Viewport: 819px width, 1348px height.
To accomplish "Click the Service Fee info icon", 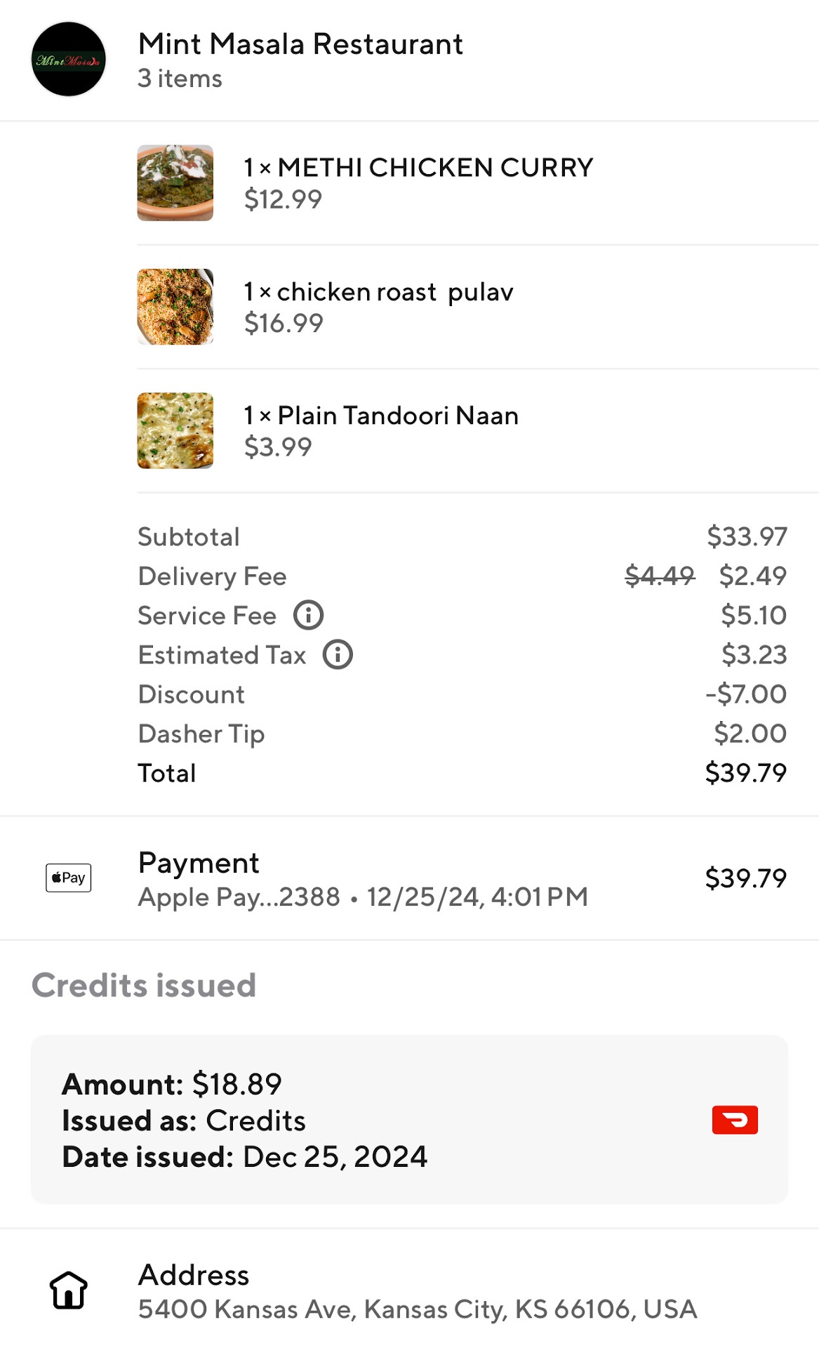I will (308, 615).
